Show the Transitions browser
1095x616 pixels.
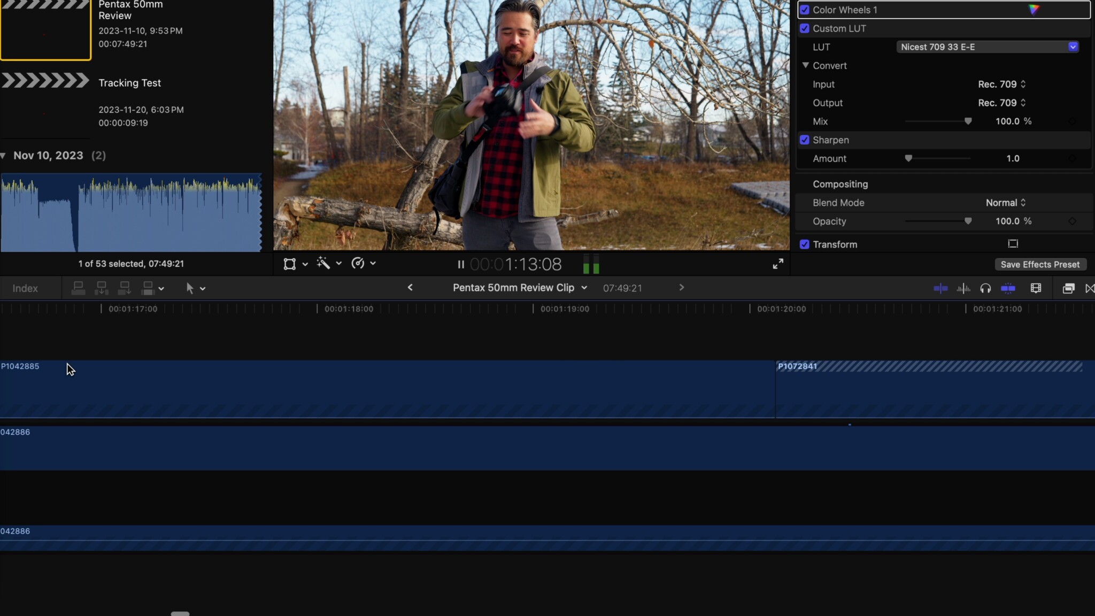pos(1090,289)
